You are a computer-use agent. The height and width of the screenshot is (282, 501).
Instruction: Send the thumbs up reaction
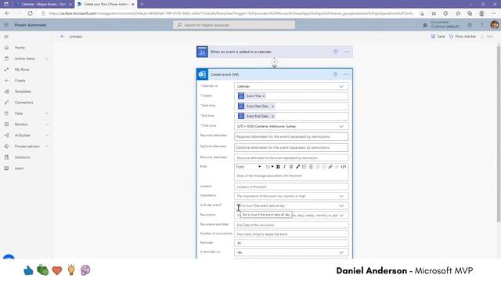pyautogui.click(x=28, y=270)
